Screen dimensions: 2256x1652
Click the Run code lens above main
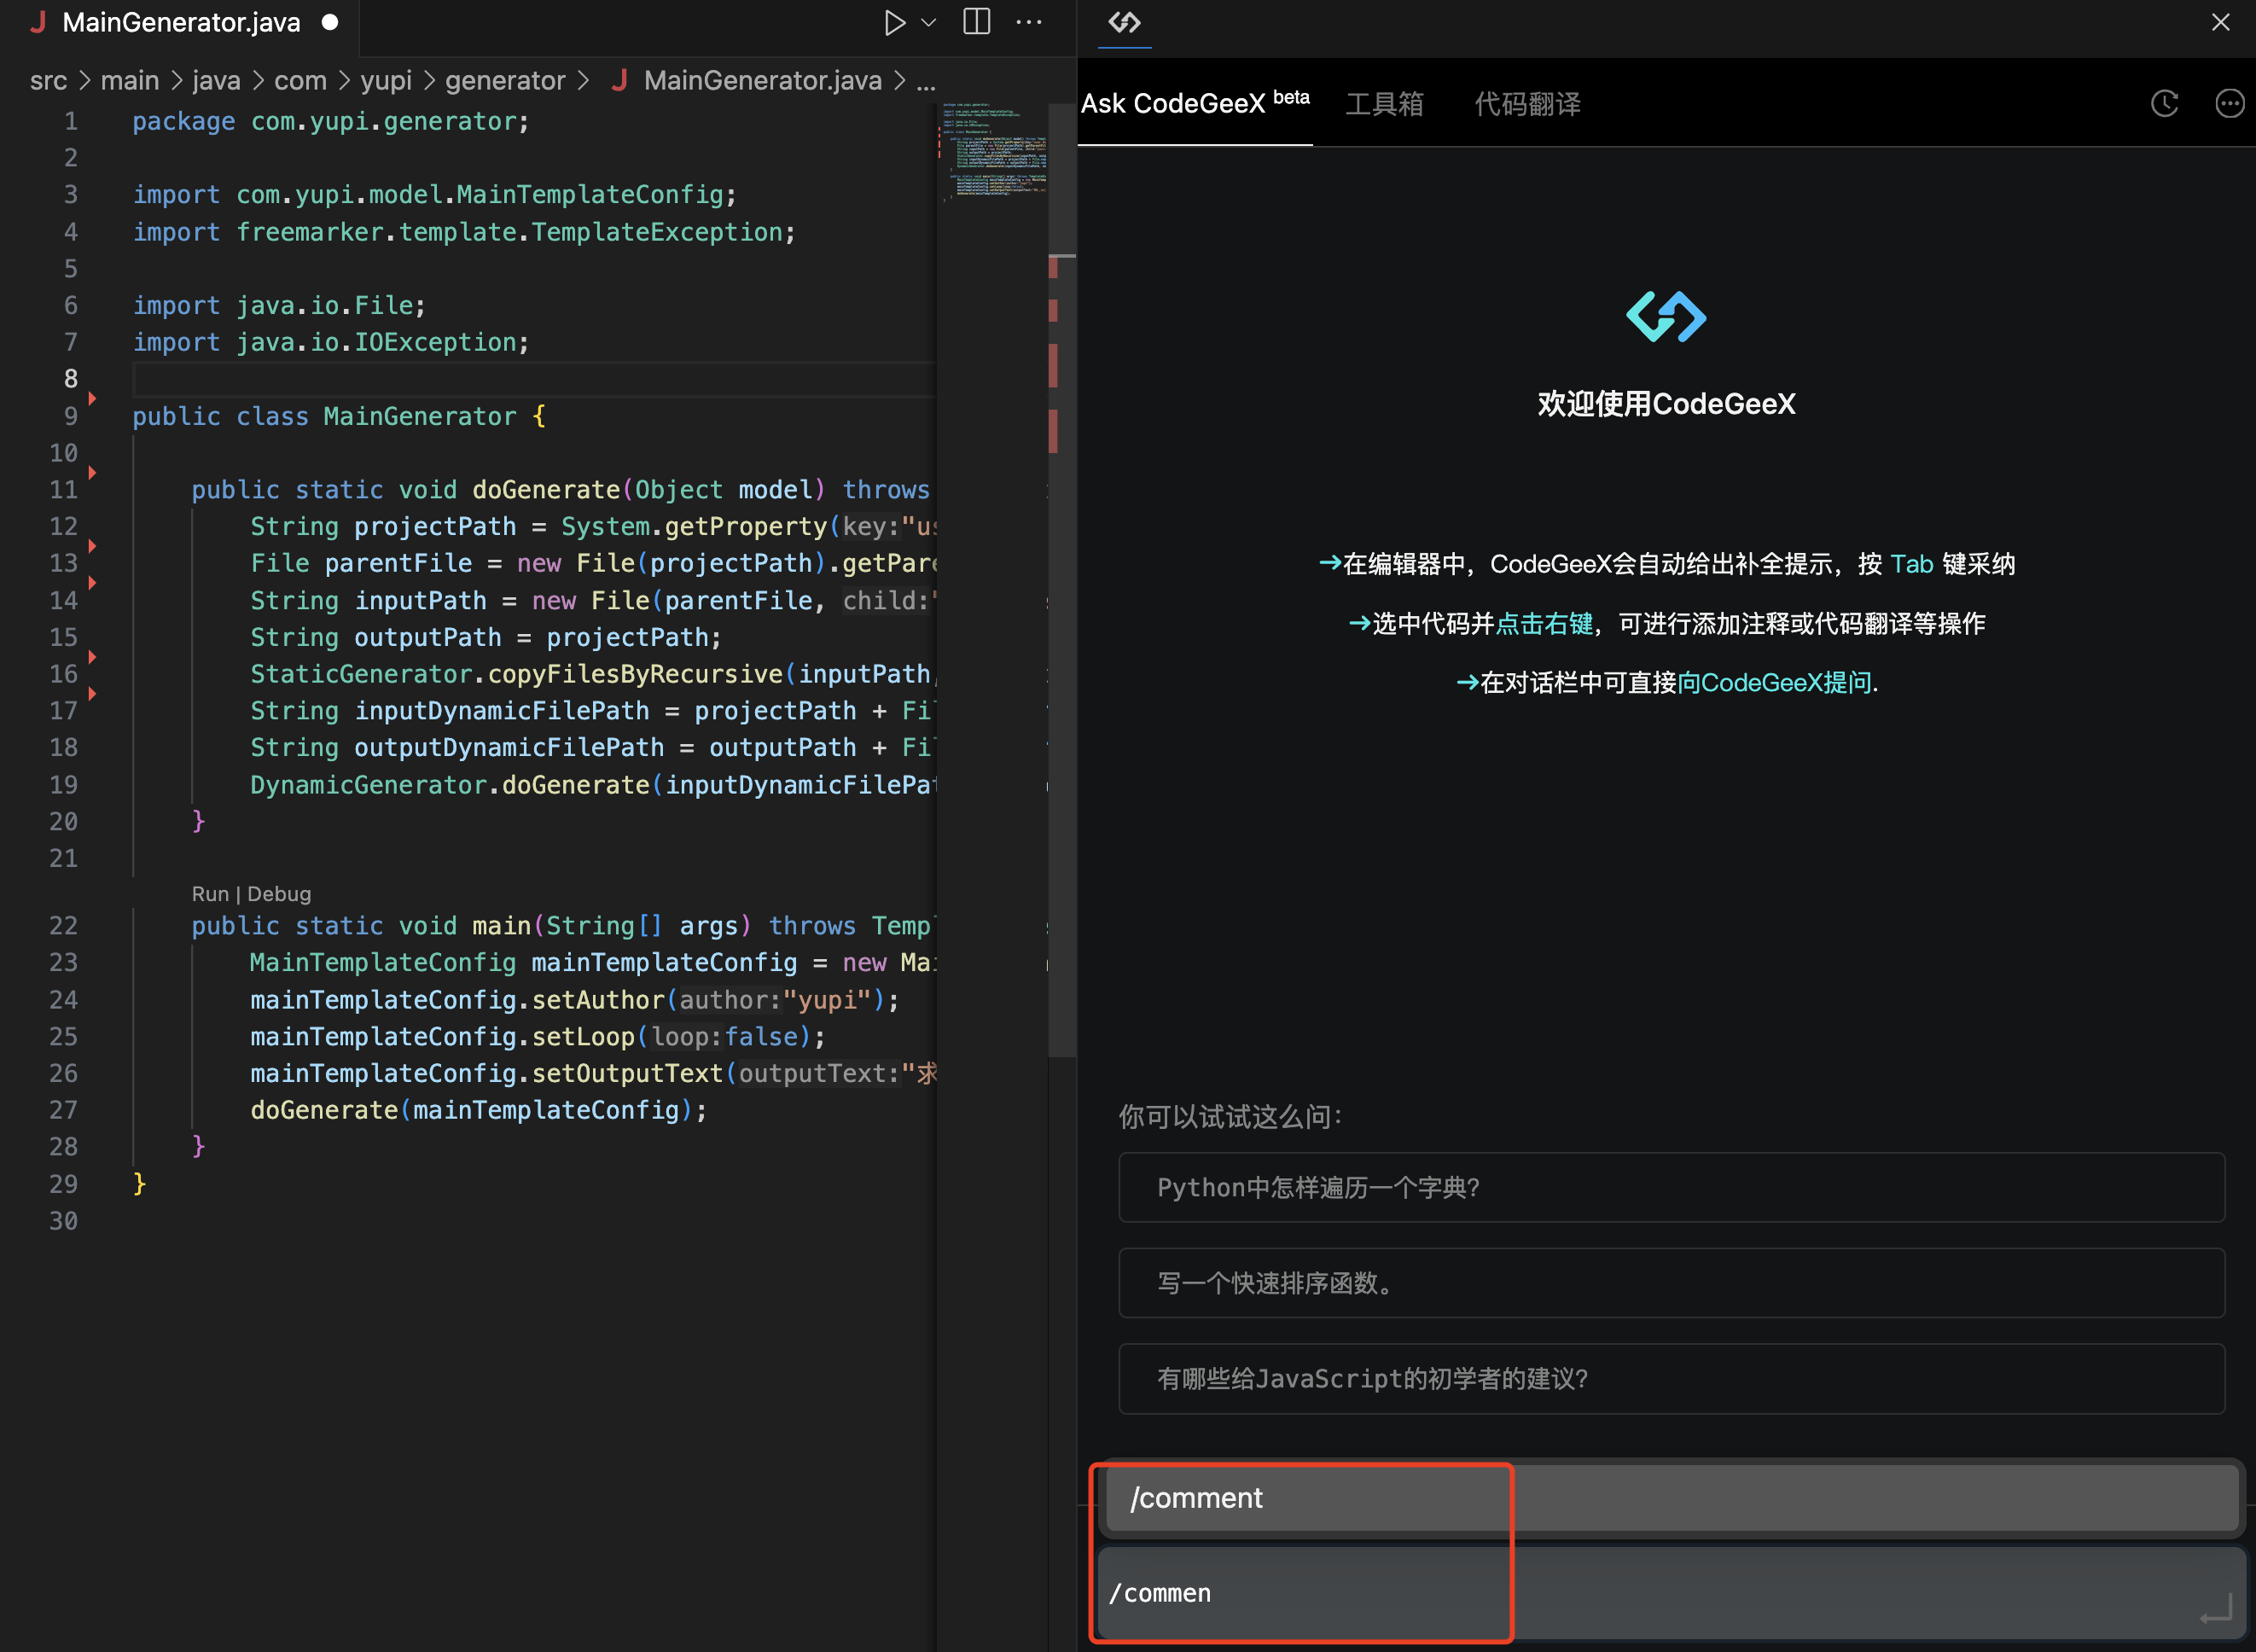point(210,894)
